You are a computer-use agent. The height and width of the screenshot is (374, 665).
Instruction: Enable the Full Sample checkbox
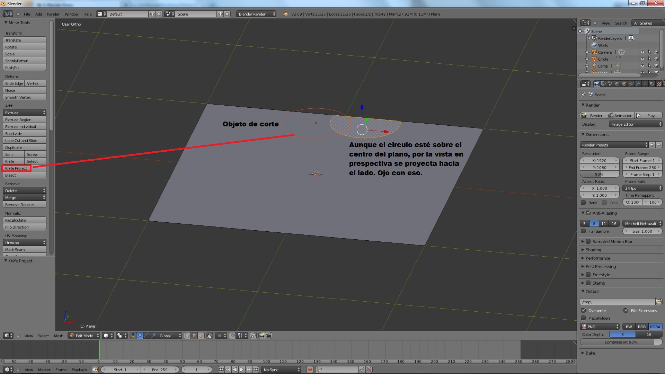[584, 231]
